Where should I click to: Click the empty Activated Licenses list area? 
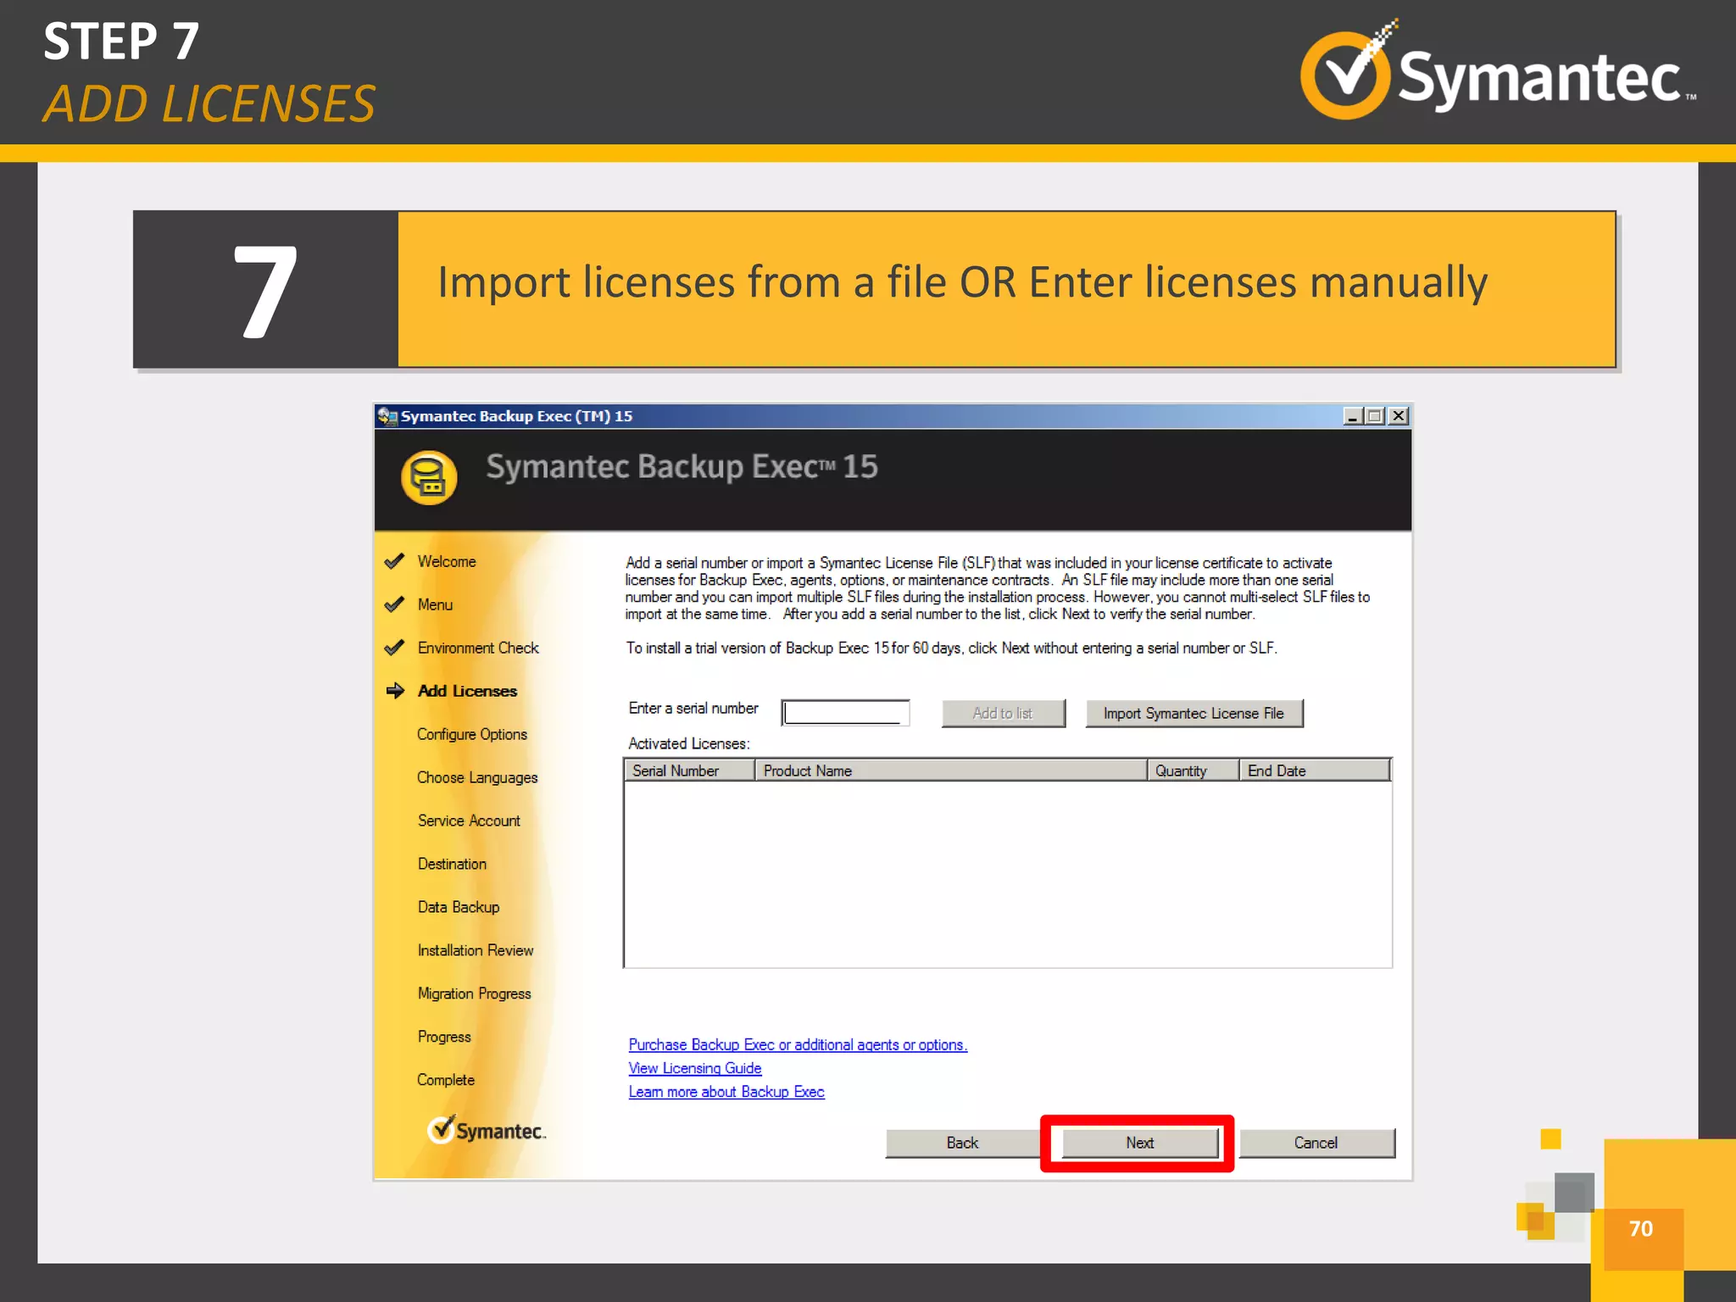(1008, 874)
